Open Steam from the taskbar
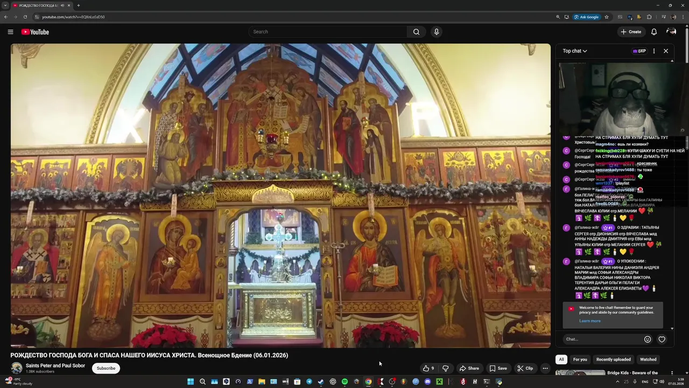The image size is (689, 388). [x=321, y=382]
